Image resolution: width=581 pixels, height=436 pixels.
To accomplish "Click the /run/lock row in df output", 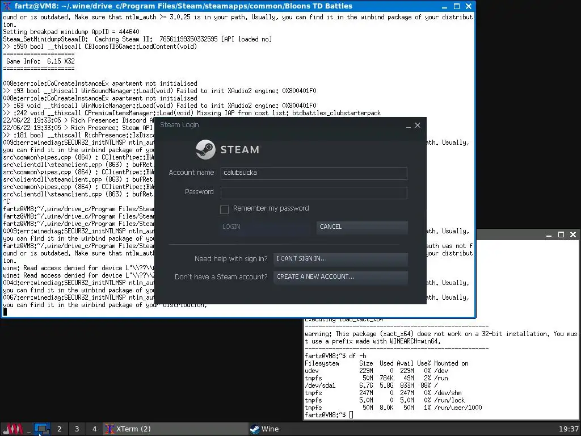I will tap(385, 400).
